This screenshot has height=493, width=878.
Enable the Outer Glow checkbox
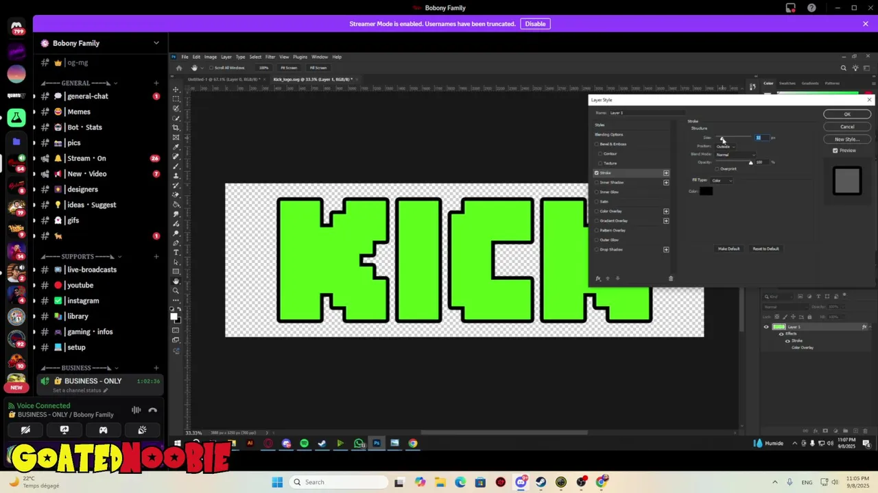(597, 240)
